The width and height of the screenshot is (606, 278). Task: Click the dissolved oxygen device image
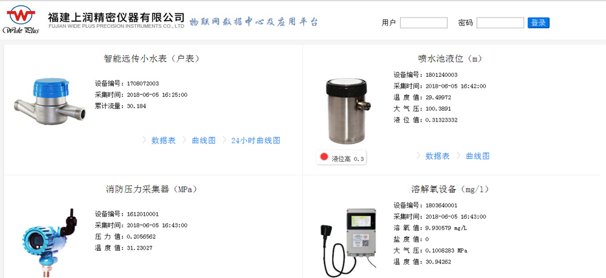[348, 242]
